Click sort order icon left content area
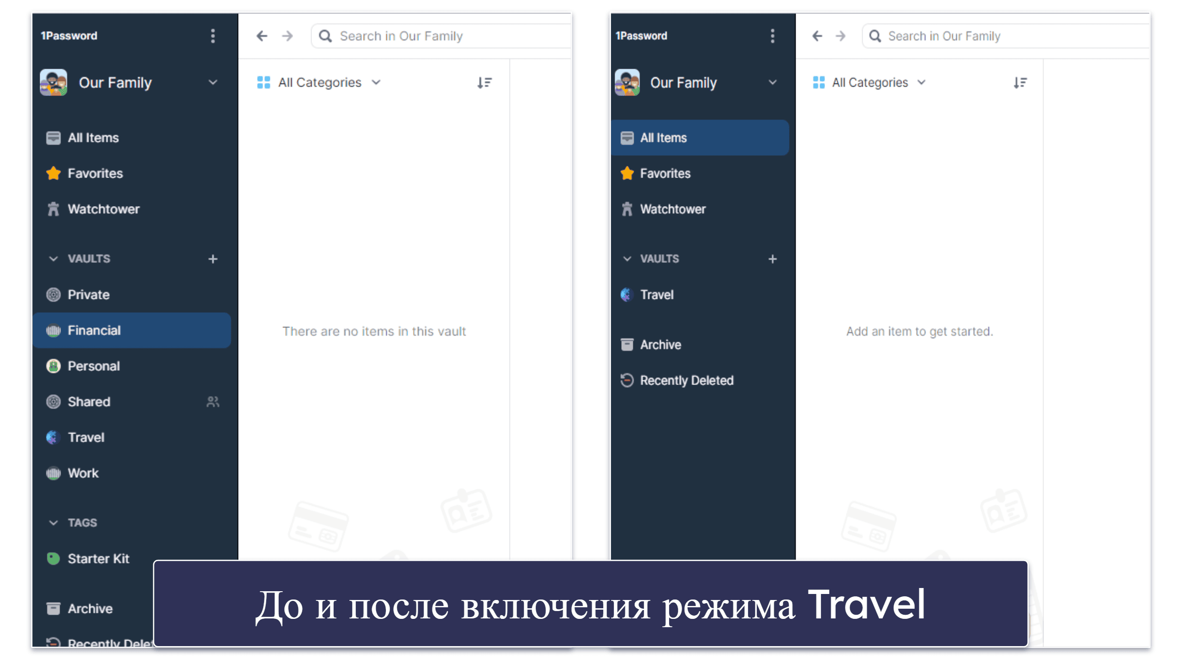Viewport: 1181px width, 659px height. pyautogui.click(x=484, y=81)
